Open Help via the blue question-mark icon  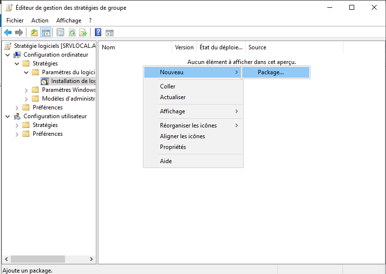tap(98, 33)
